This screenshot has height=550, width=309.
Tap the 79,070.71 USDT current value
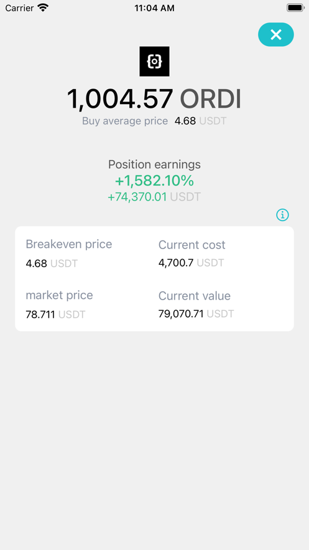(196, 313)
